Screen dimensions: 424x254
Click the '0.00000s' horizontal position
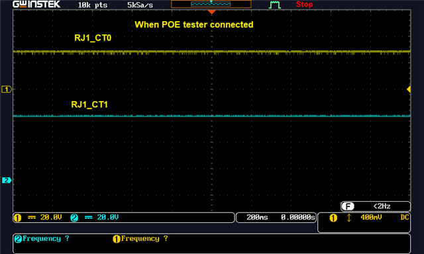point(298,218)
